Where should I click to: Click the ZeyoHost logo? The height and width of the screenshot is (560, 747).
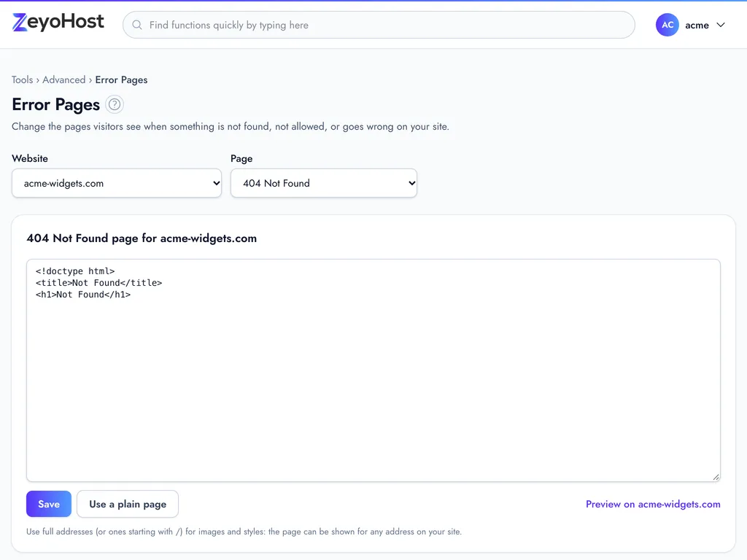[x=58, y=23]
